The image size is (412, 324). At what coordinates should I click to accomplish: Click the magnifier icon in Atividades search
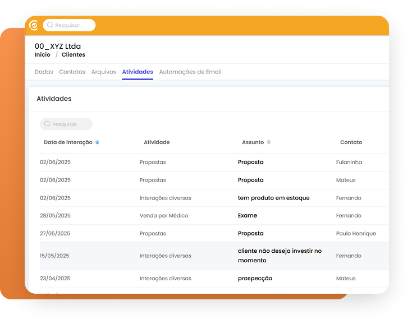point(47,124)
